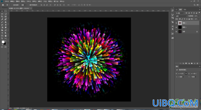Viewport: 201px width, 110px height.
Task: Add a layer style with the fx button
Action: click(183, 63)
